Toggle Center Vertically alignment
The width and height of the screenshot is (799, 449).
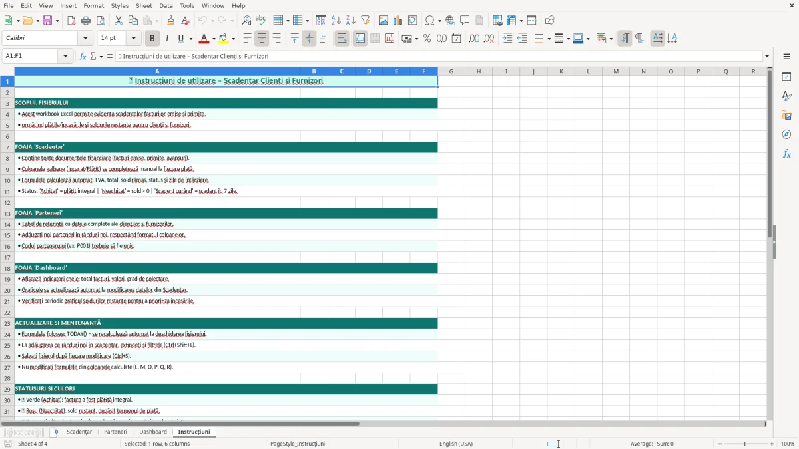pyautogui.click(x=309, y=39)
